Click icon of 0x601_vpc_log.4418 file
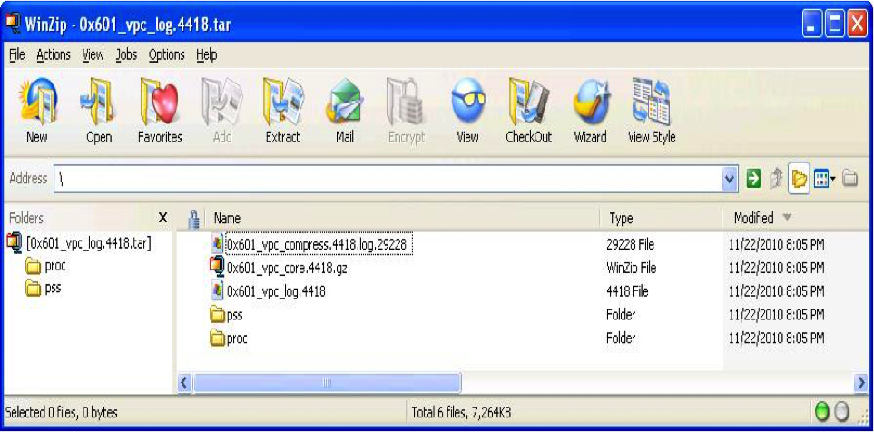 coord(219,291)
